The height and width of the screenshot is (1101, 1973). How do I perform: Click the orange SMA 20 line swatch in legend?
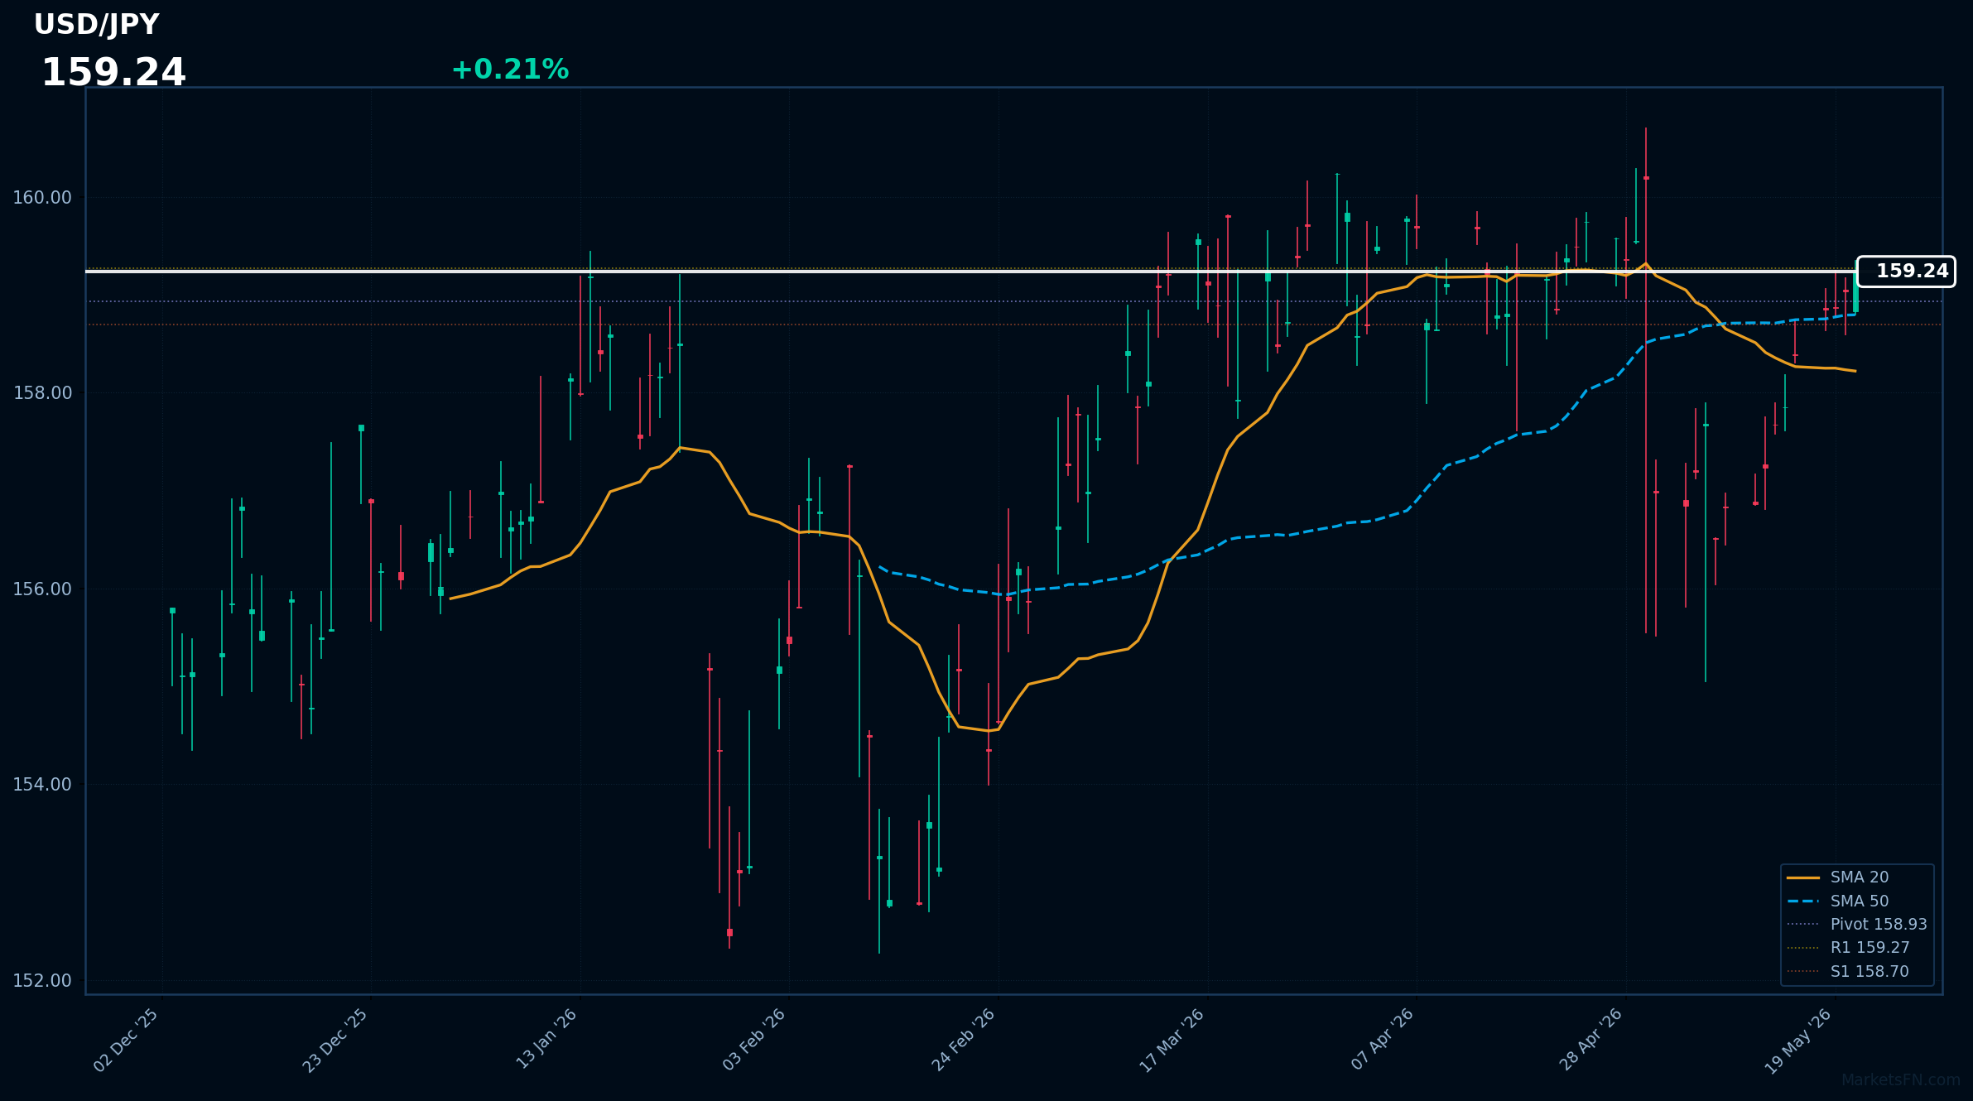[x=1803, y=877]
